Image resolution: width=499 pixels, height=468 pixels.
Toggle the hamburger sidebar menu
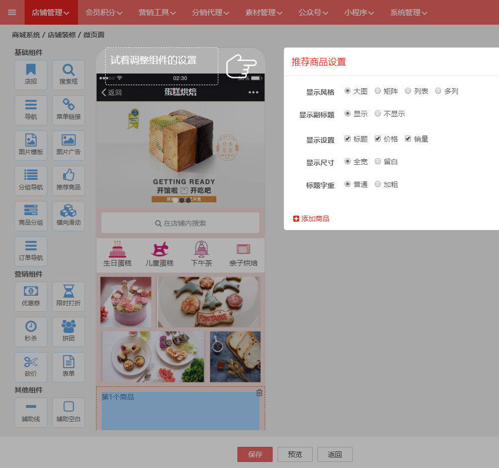coord(12,13)
